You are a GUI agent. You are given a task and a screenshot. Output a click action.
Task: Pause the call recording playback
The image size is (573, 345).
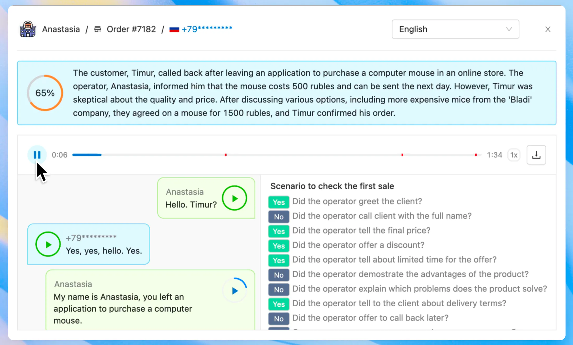click(37, 155)
